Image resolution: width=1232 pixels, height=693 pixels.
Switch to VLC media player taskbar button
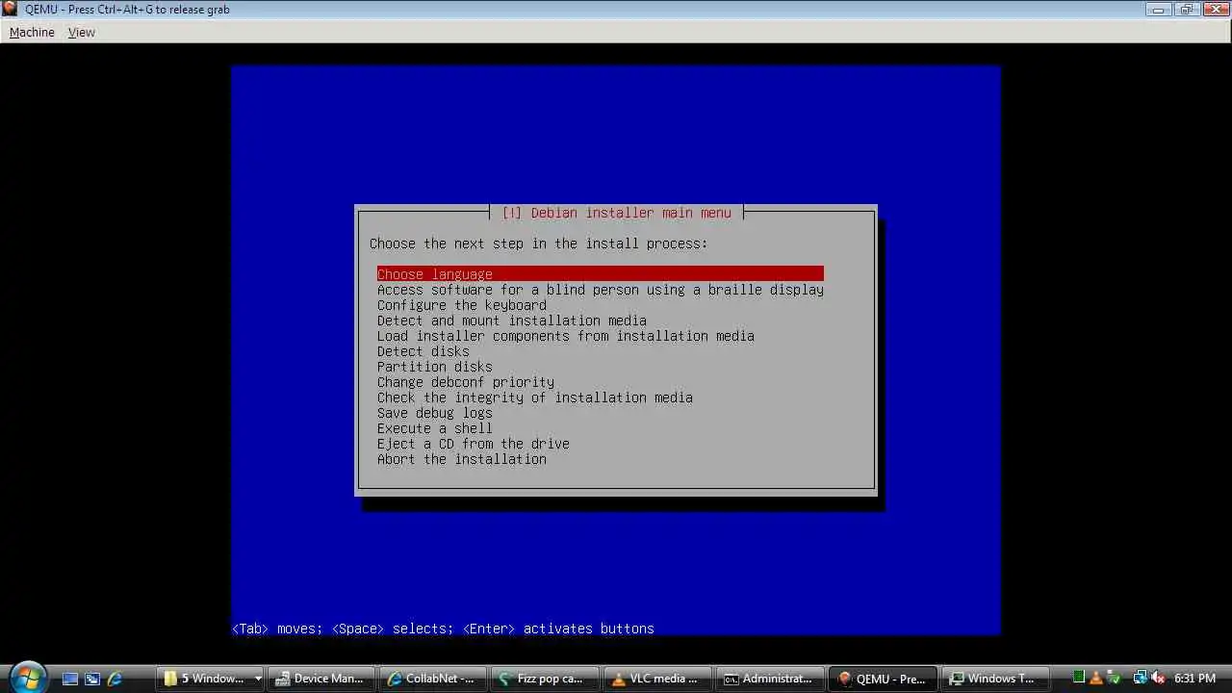(x=656, y=679)
